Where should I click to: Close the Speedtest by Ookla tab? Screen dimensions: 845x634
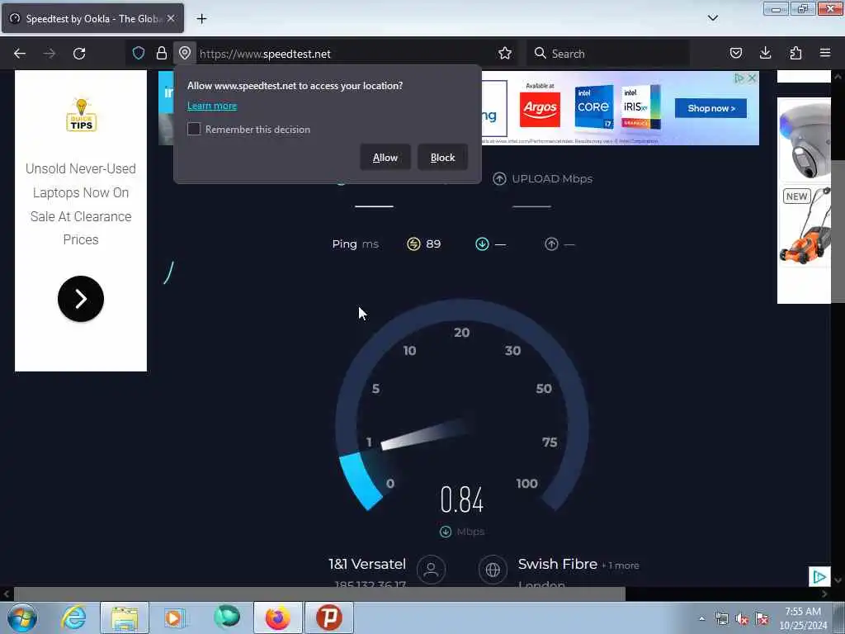point(171,18)
